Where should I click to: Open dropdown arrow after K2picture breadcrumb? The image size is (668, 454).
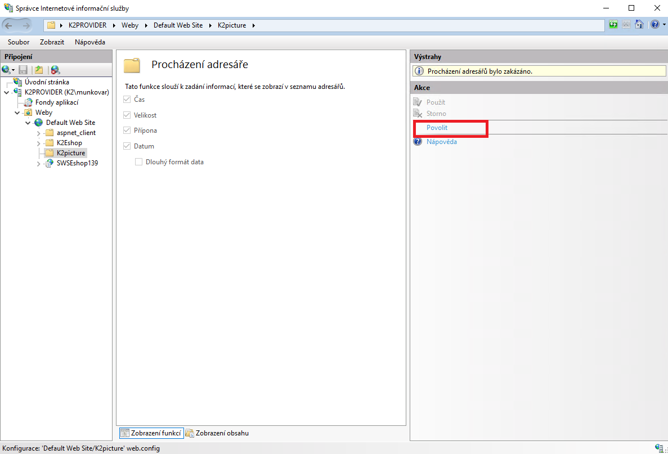[x=253, y=25]
